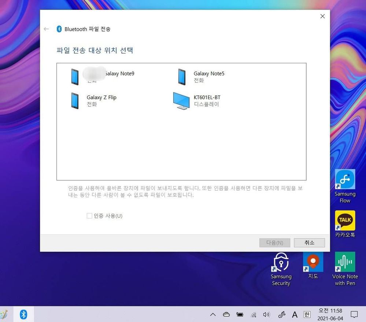Click the Bluetooth icon in the taskbar

23,314
